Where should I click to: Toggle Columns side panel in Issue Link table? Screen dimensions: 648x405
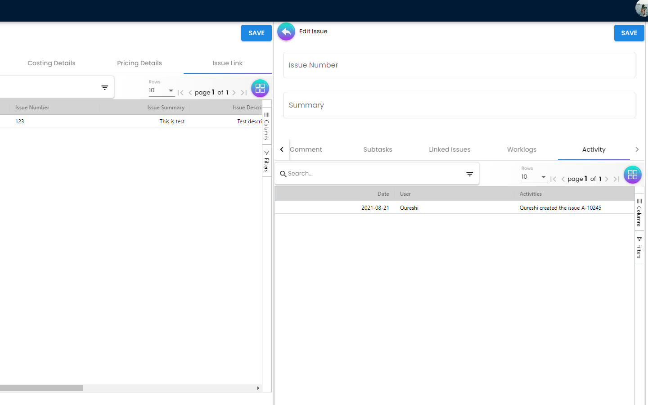coord(266,126)
